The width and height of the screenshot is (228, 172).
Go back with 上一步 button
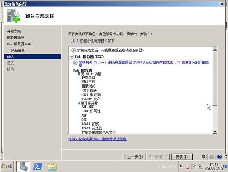point(133,157)
